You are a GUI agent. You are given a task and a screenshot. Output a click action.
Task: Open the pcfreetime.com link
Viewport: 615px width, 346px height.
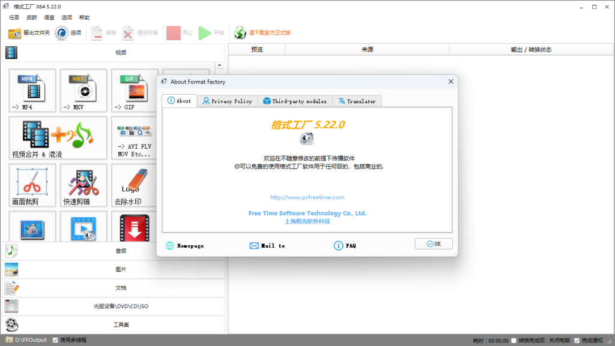307,197
